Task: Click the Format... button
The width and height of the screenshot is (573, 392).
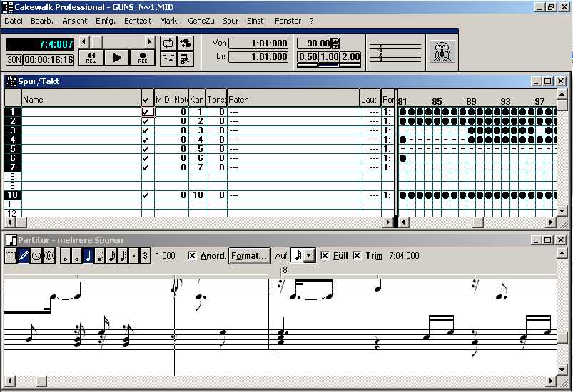Action: (250, 256)
